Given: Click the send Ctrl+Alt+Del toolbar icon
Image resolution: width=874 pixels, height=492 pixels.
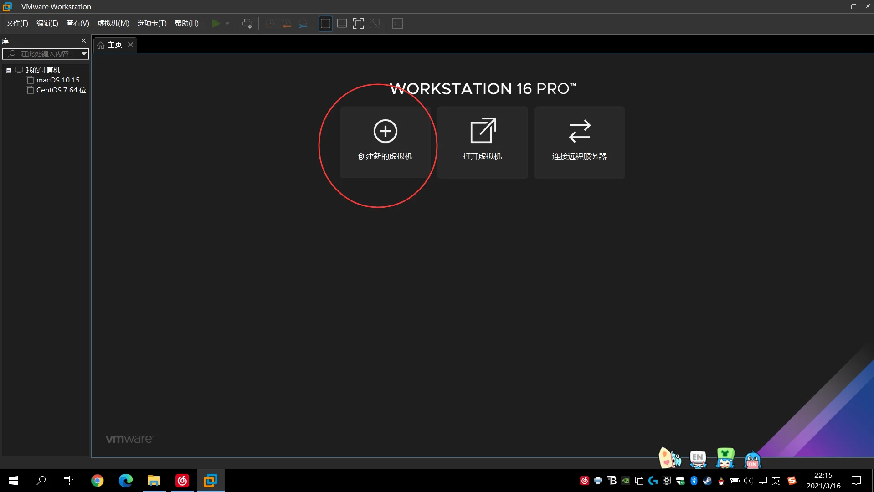Looking at the screenshot, I should [247, 23].
